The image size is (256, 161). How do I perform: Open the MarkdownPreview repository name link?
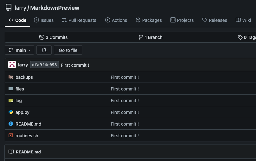click(x=55, y=8)
